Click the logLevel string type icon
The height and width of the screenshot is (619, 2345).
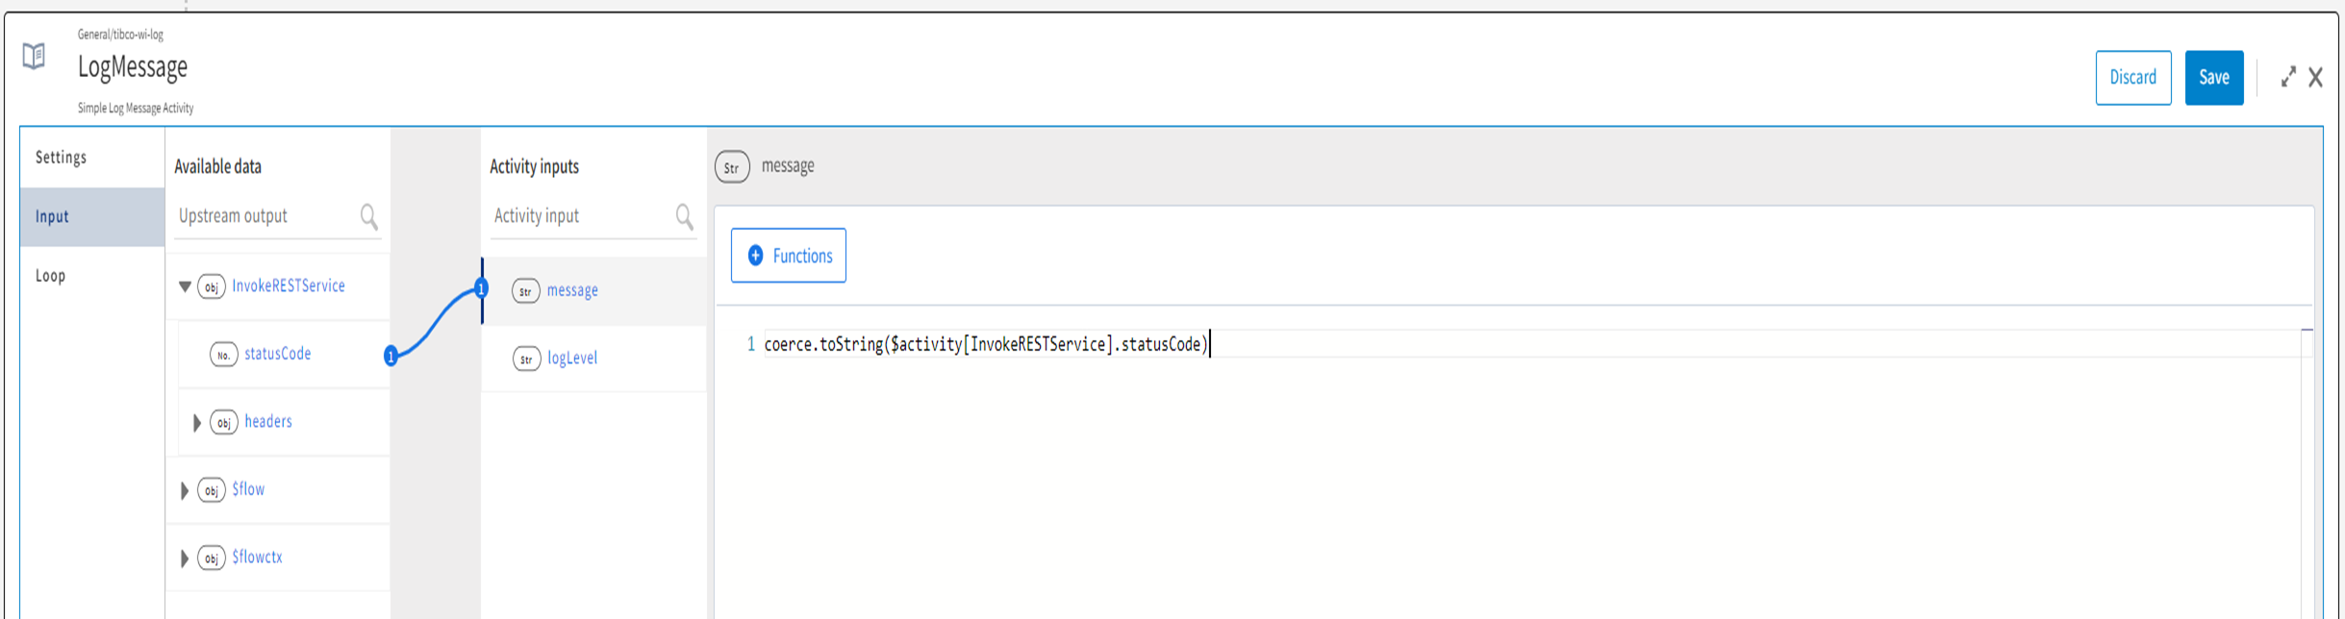click(x=526, y=359)
